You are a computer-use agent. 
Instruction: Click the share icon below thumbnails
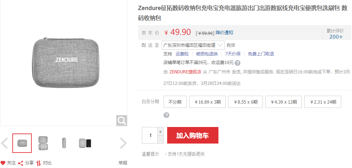[x=21, y=163]
